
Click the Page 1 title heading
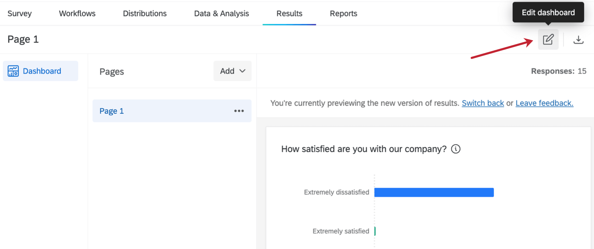coord(23,39)
